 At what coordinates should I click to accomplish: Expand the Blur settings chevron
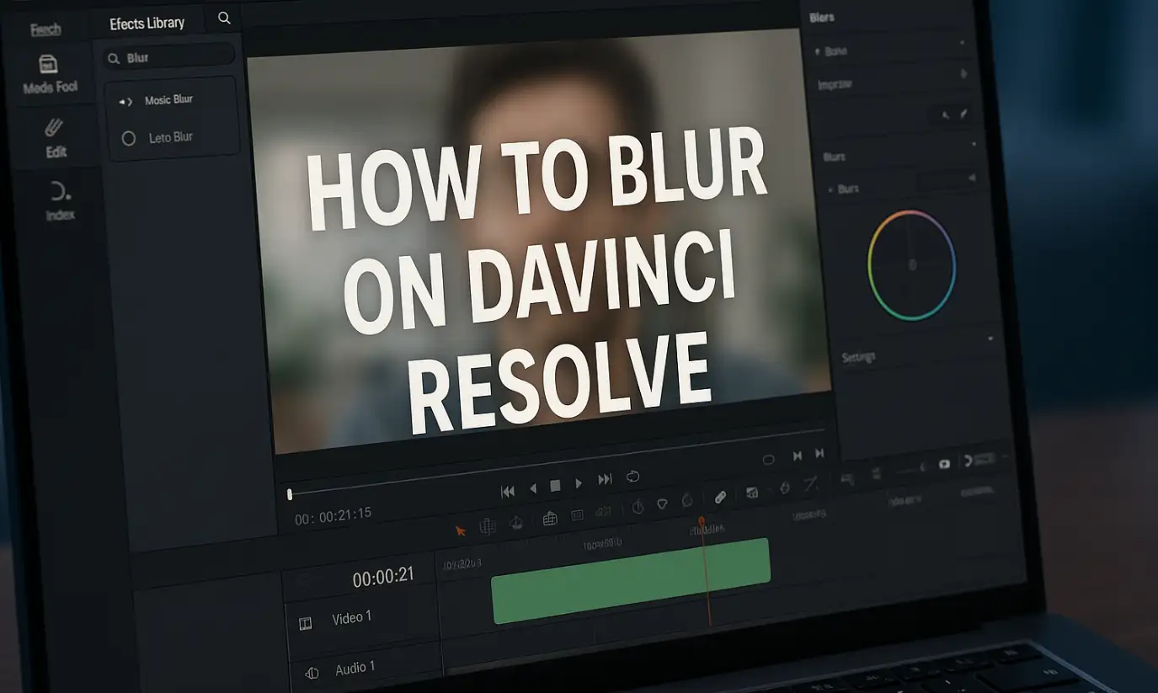[x=970, y=176]
